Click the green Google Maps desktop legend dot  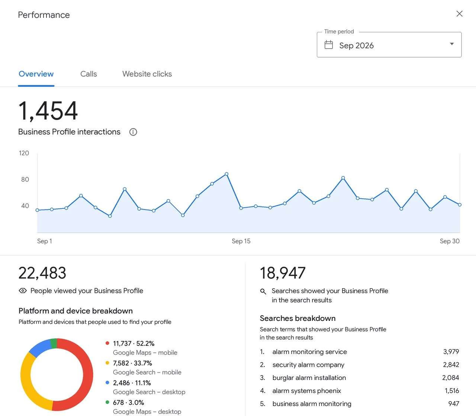point(107,402)
